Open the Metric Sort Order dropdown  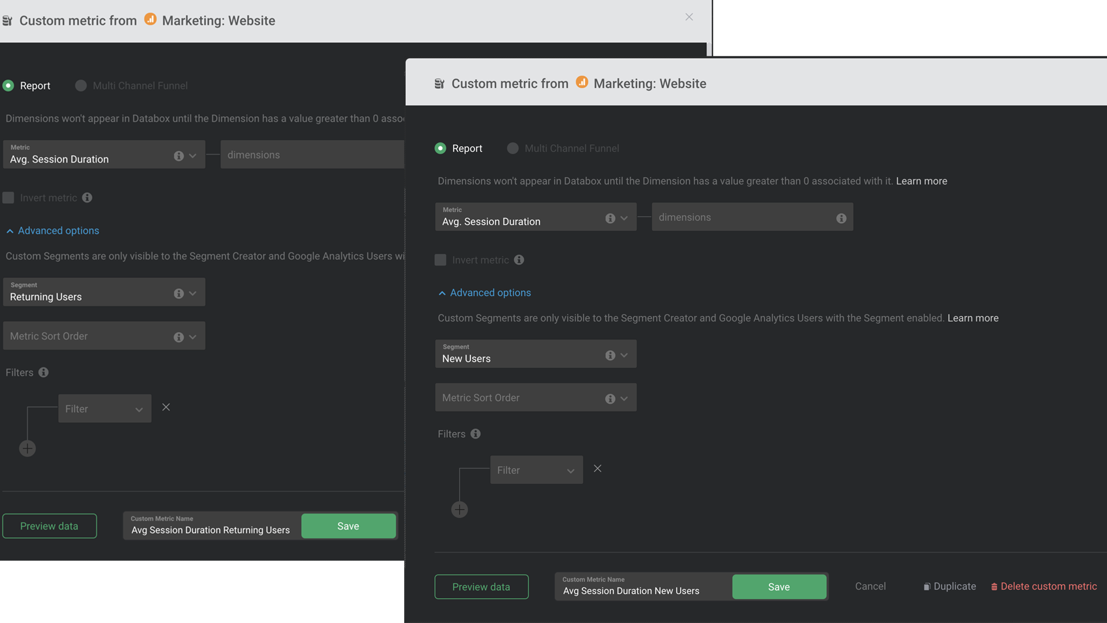[x=624, y=398]
